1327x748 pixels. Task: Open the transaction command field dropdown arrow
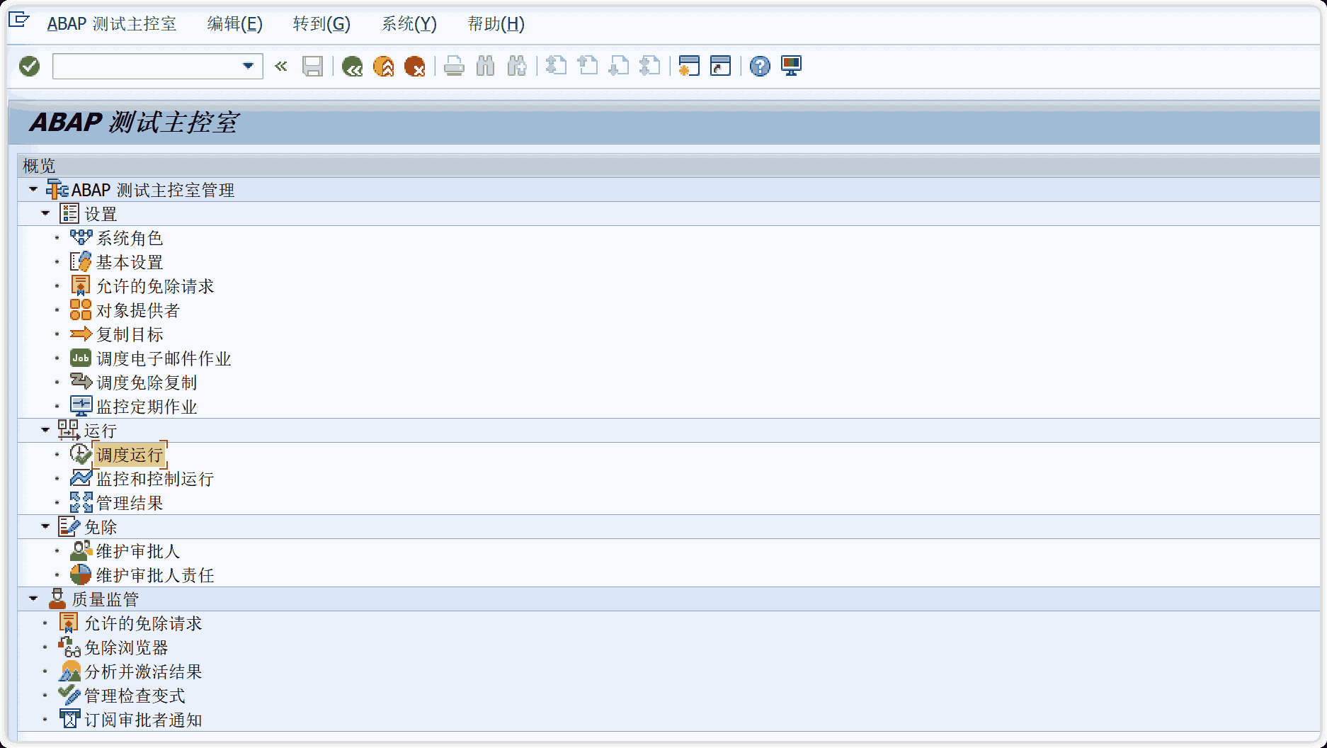click(248, 66)
